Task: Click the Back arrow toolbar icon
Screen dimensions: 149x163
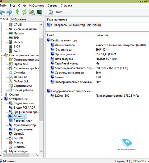Action: (x=2, y=12)
